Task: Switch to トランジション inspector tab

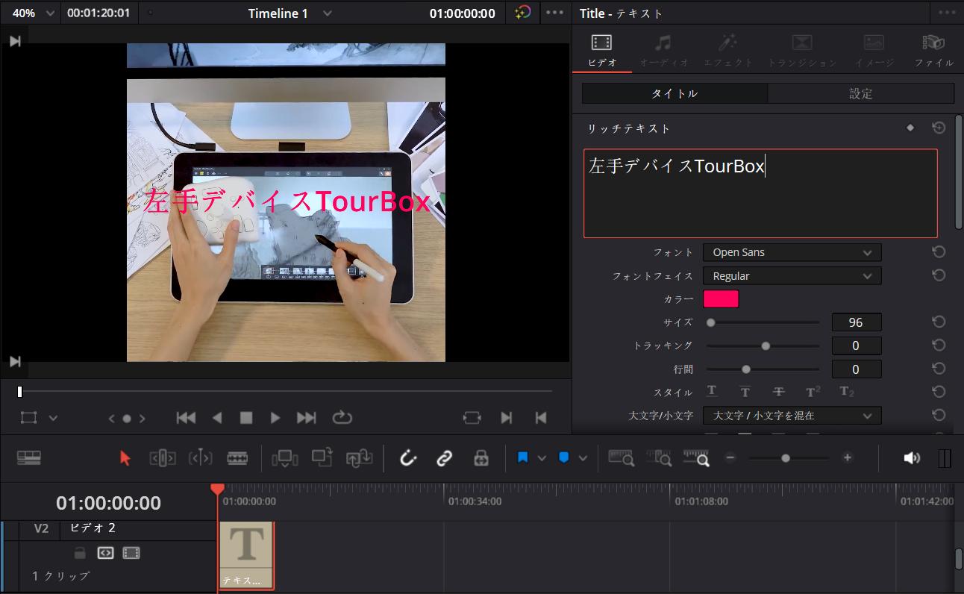Action: point(801,50)
